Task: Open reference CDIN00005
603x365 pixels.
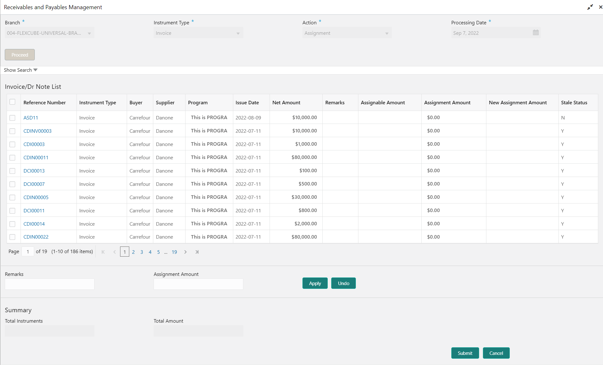Action: 36,197
